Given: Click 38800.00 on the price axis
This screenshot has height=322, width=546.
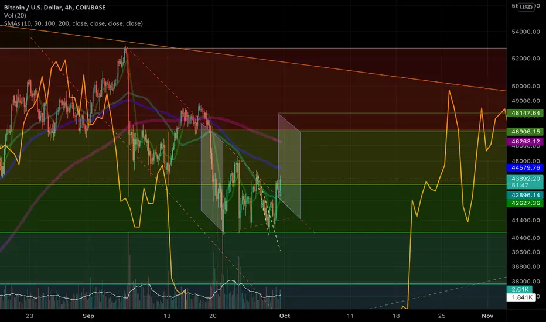Looking at the screenshot, I should (x=525, y=266).
